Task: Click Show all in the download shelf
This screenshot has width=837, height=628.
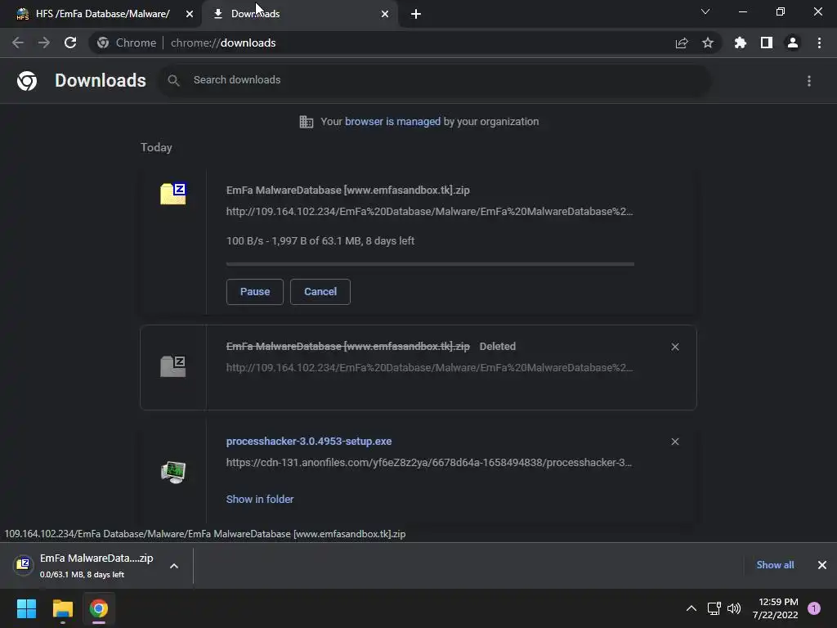Action: click(x=775, y=565)
